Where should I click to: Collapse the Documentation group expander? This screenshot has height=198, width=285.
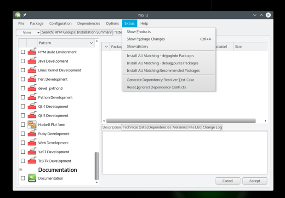coord(21,170)
